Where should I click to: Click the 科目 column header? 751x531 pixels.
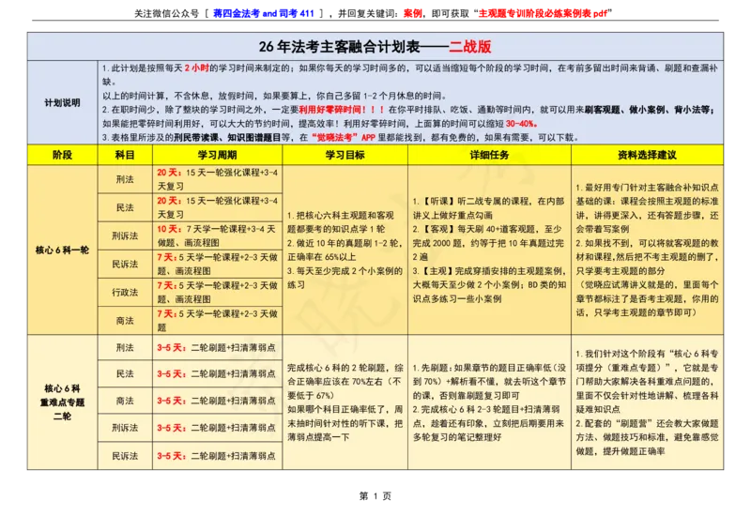(x=125, y=155)
